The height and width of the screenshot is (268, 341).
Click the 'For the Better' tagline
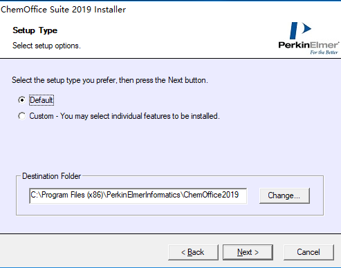coord(324,52)
